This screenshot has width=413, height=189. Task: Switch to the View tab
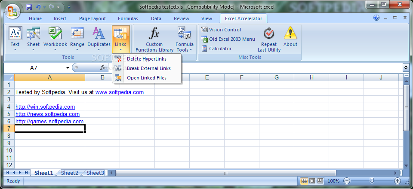click(x=207, y=18)
